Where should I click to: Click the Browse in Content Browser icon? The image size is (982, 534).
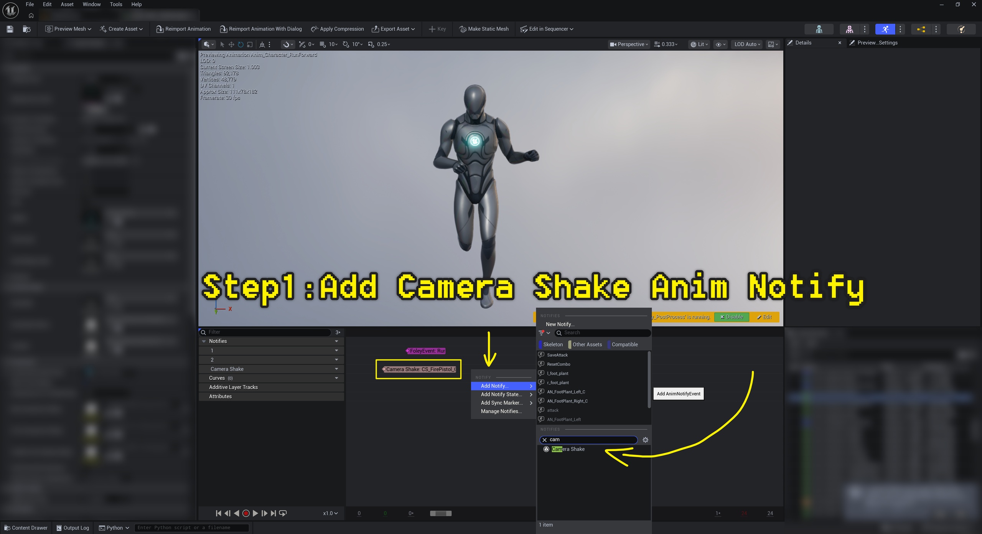pos(26,29)
